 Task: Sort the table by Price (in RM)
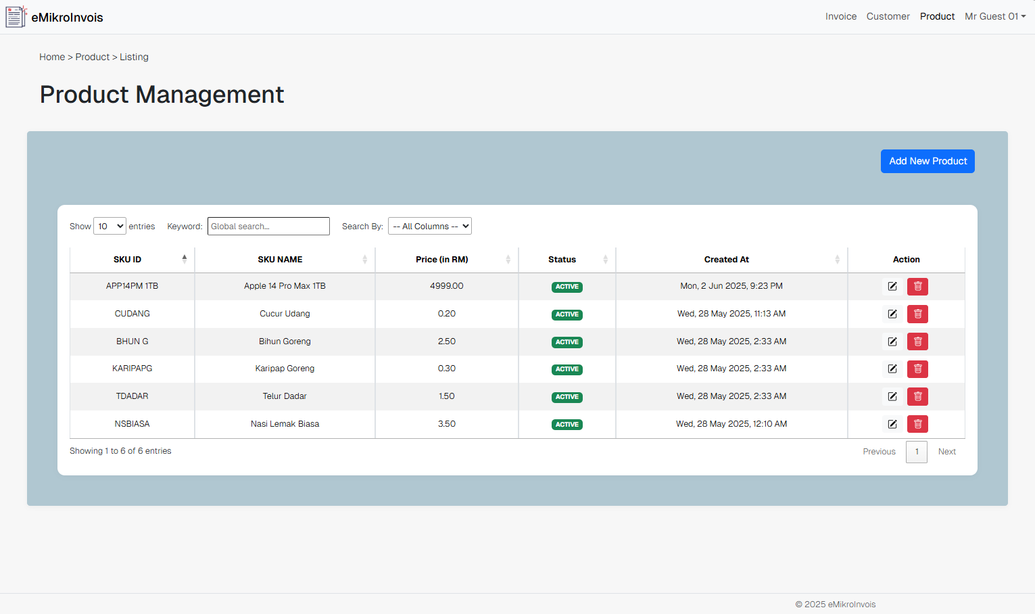(x=442, y=260)
